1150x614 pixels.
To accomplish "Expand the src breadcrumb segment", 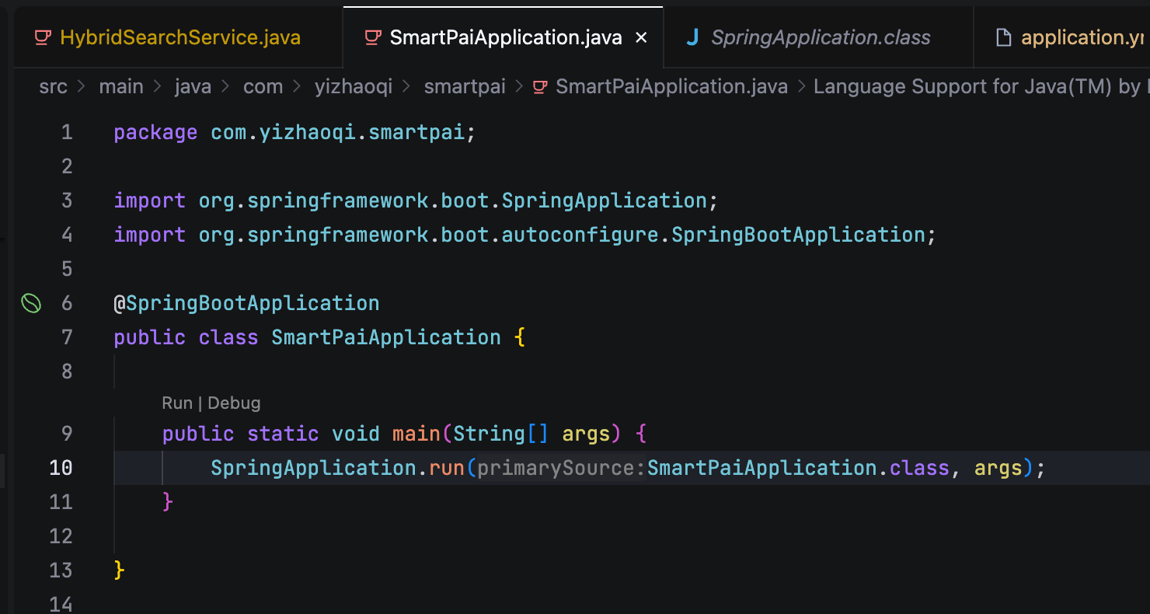I will click(x=53, y=86).
